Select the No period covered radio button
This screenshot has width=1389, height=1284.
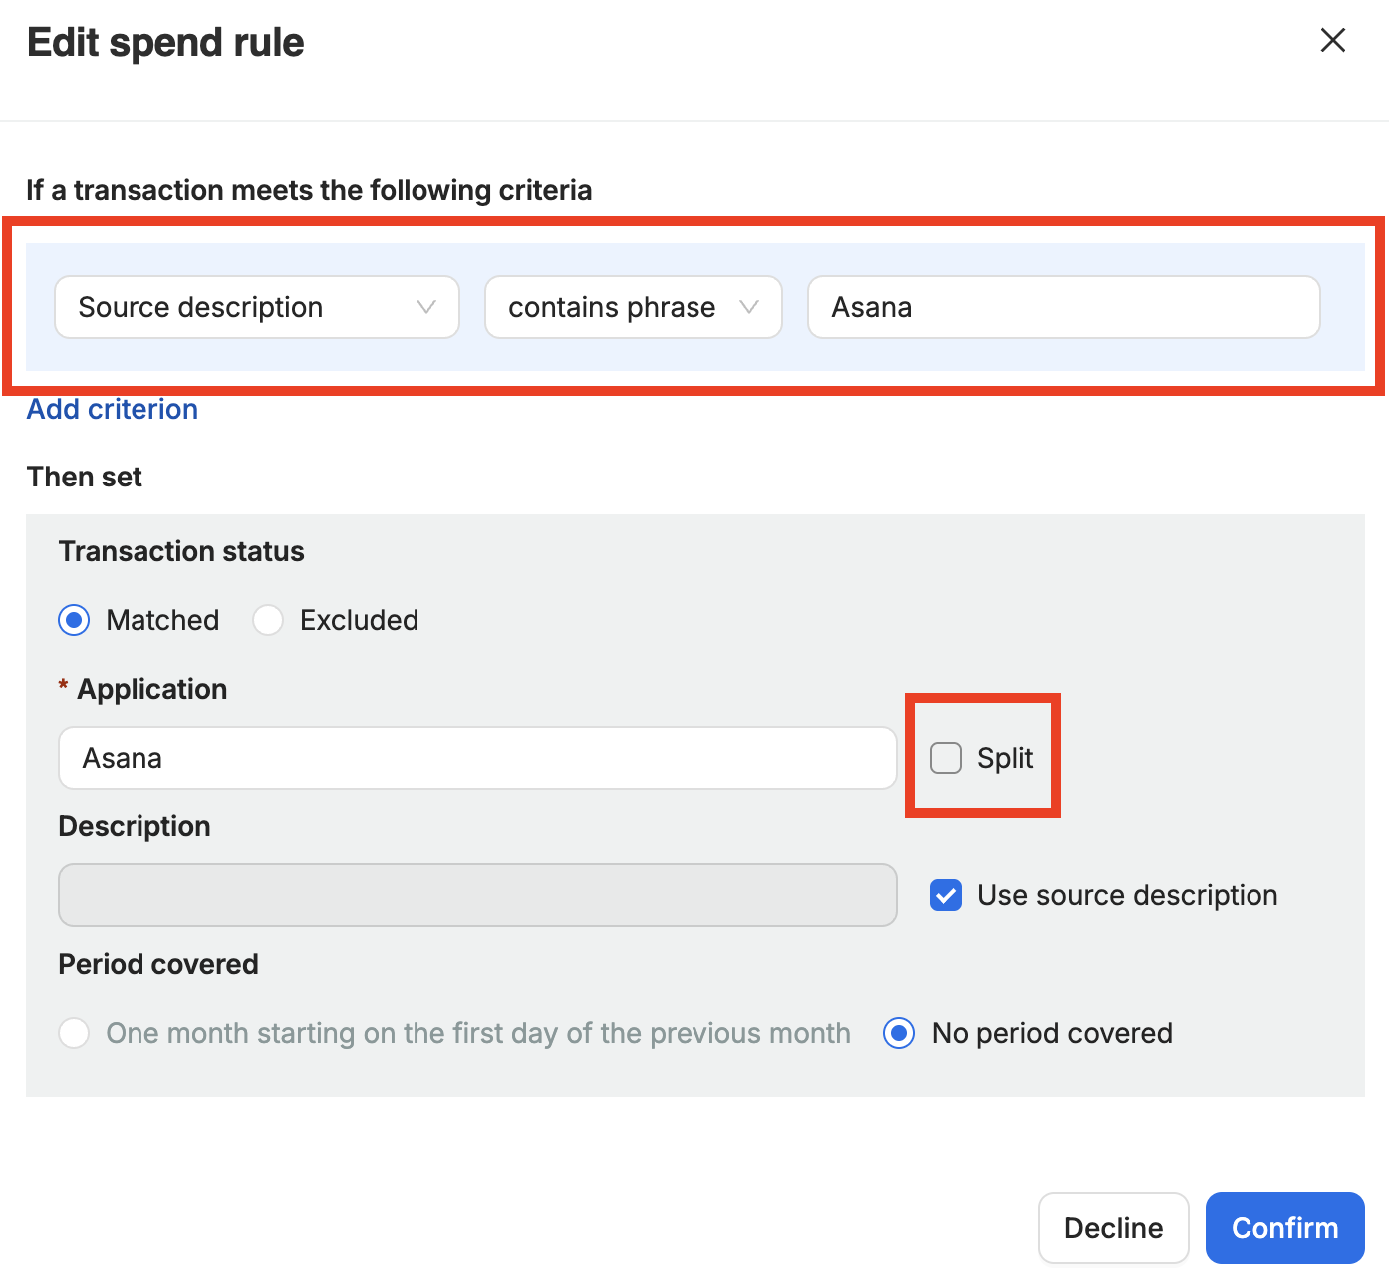point(899,1033)
